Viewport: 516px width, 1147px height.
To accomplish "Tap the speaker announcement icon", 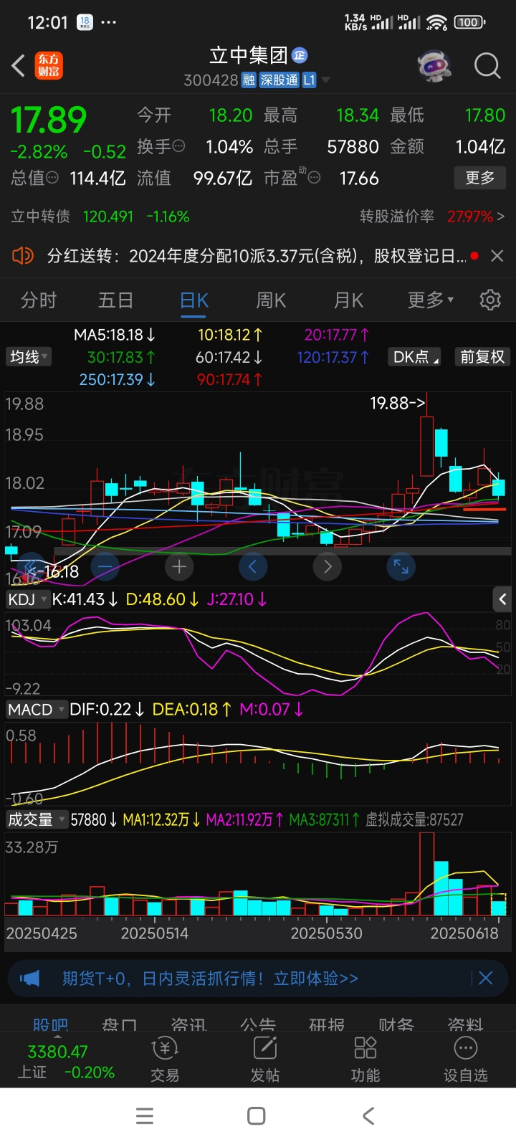I will coord(23,255).
